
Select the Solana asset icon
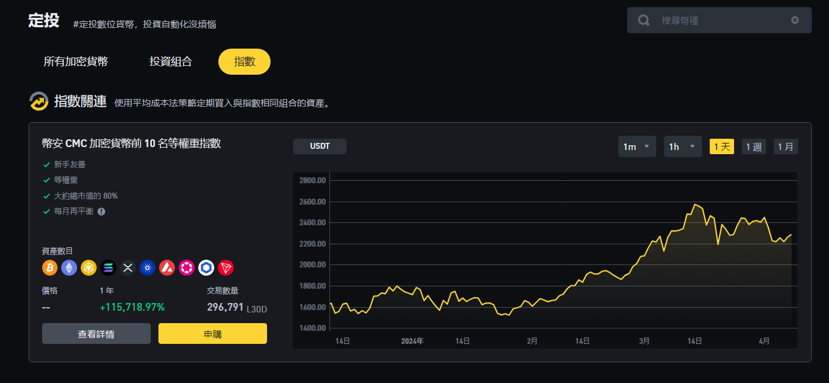coord(108,268)
